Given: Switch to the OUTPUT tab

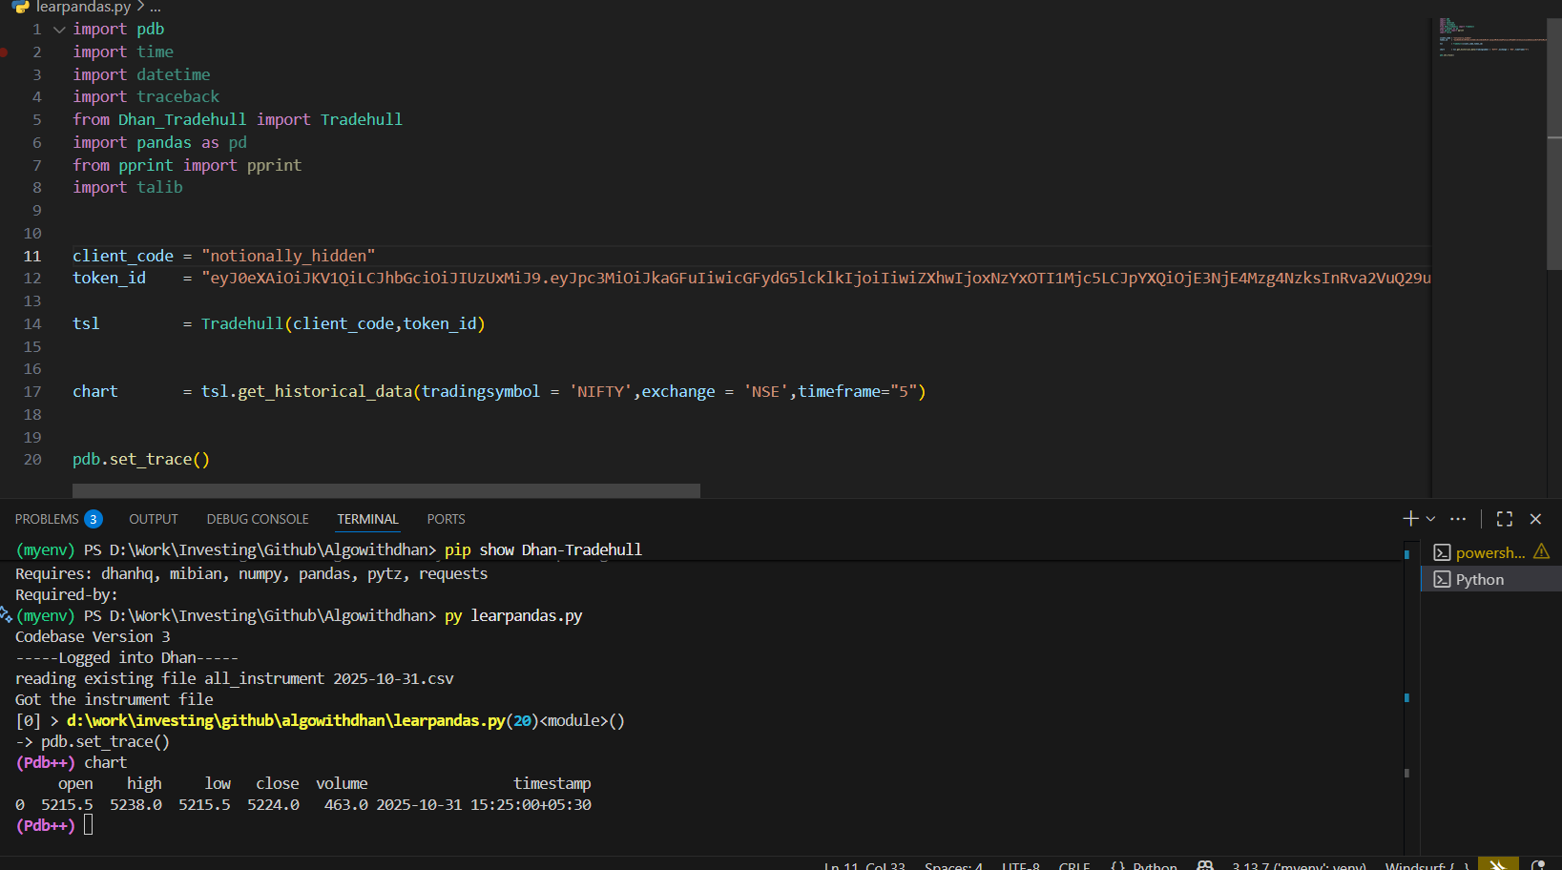Looking at the screenshot, I should (154, 519).
